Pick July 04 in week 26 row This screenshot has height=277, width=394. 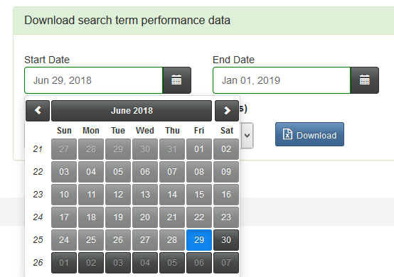click(145, 263)
